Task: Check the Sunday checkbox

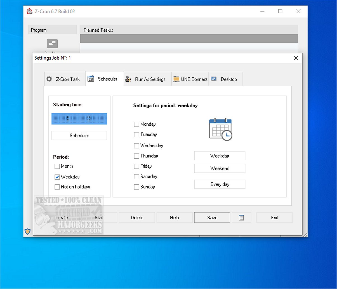Action: [136, 187]
